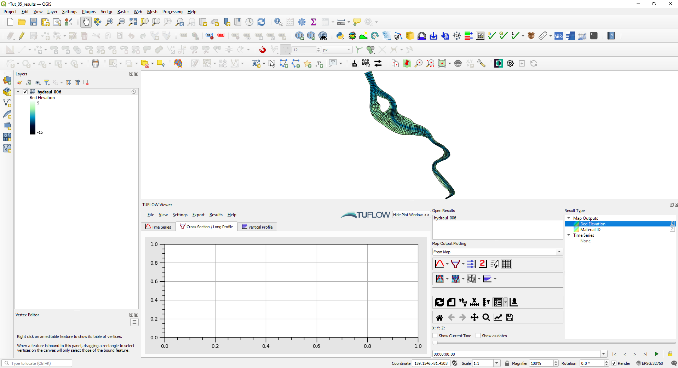The image size is (678, 368).
Task: Enable the Show Current Time option
Action: point(435,335)
